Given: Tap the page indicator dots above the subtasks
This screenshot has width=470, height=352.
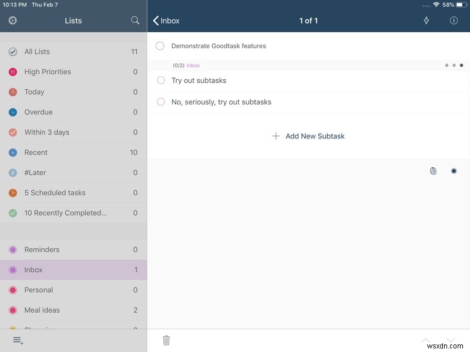Looking at the screenshot, I should click(454, 65).
